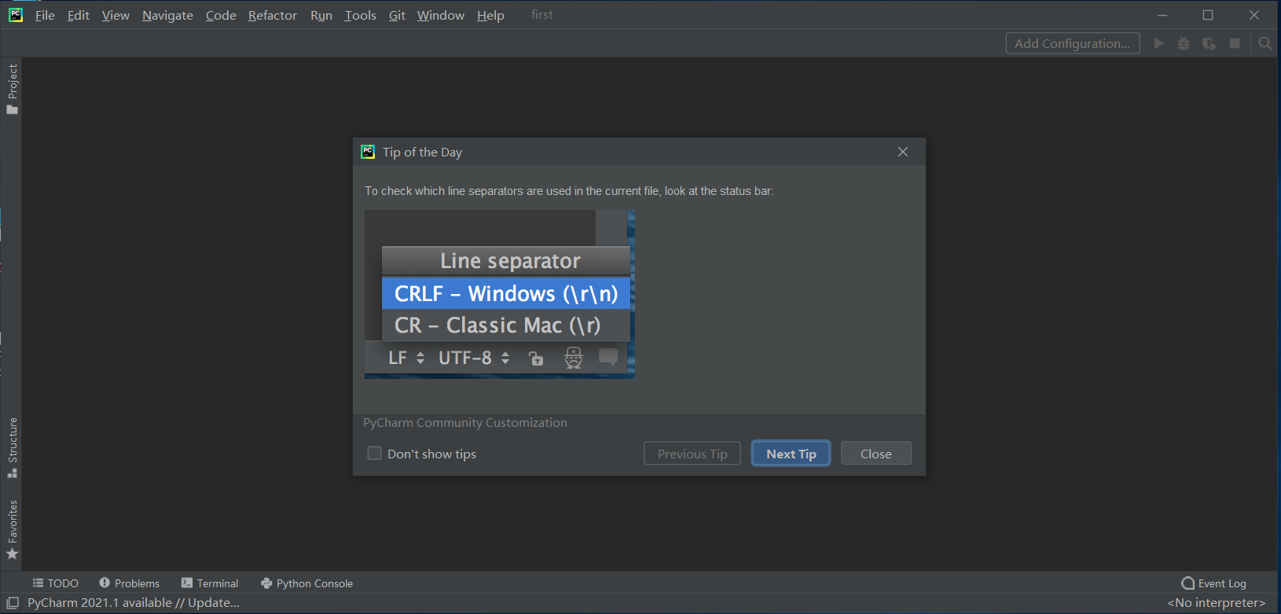Open the Structure tool window tab
The height and width of the screenshot is (614, 1281).
pyautogui.click(x=12, y=447)
